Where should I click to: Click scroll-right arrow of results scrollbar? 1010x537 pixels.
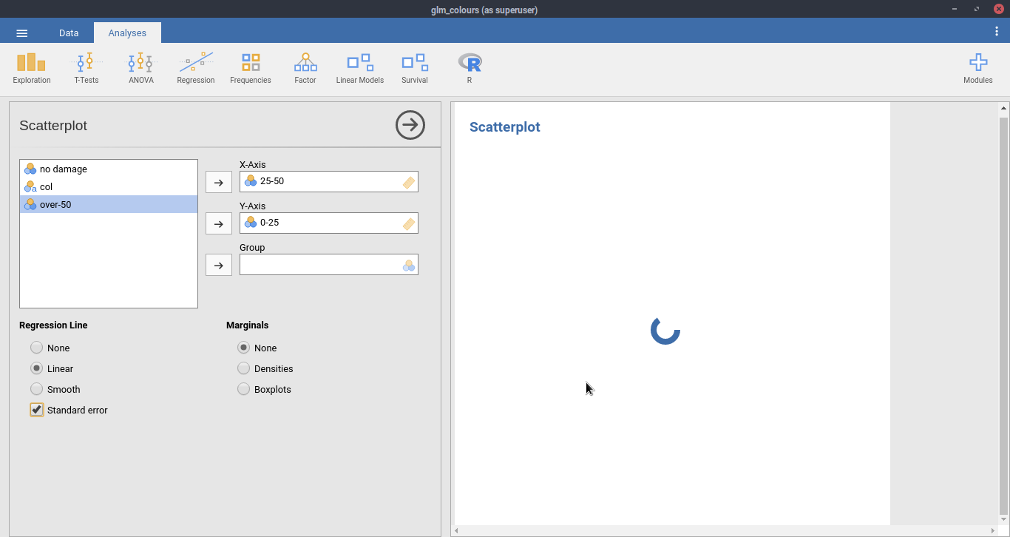[x=993, y=530]
